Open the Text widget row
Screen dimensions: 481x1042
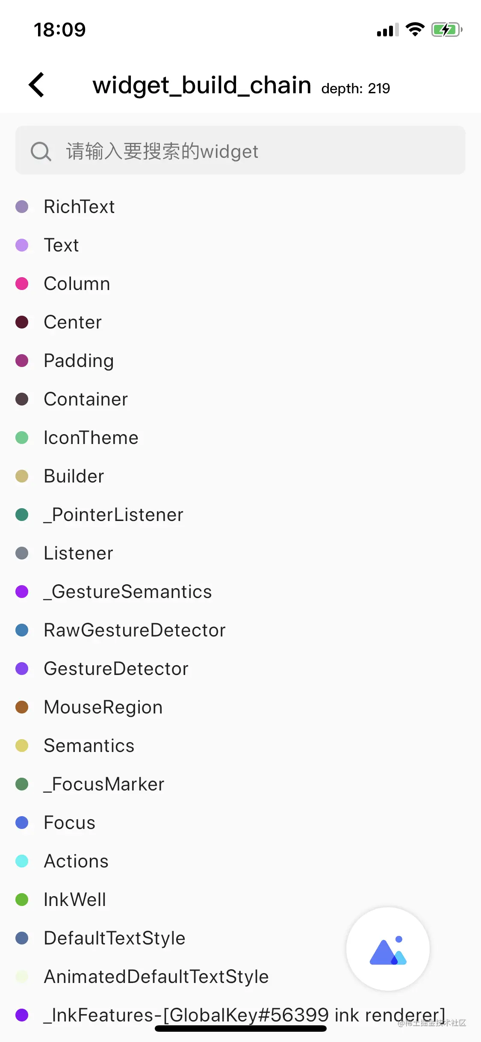pos(62,245)
